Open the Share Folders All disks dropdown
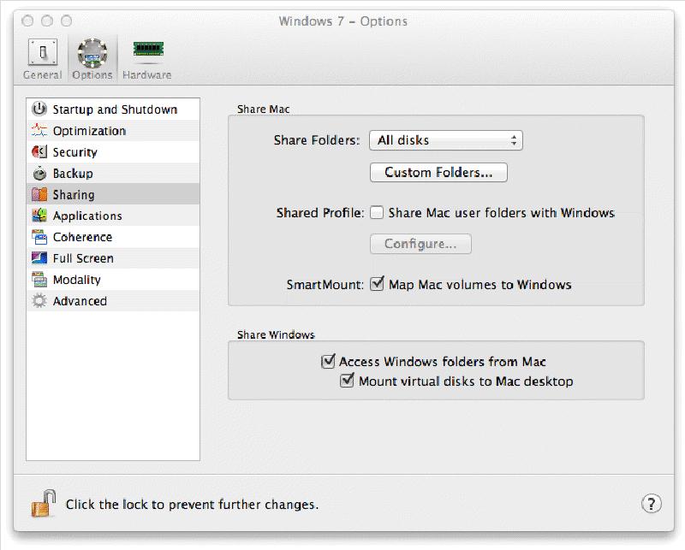The width and height of the screenshot is (685, 550). tap(445, 140)
